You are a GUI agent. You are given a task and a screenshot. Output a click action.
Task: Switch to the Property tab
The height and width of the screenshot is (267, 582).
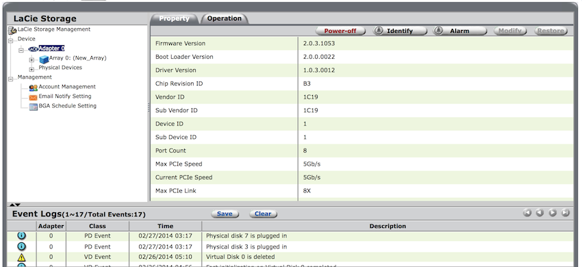click(x=174, y=18)
